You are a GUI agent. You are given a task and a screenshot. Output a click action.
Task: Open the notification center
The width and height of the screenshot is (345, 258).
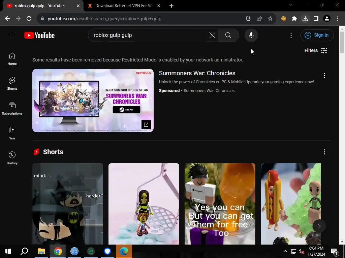334,252
